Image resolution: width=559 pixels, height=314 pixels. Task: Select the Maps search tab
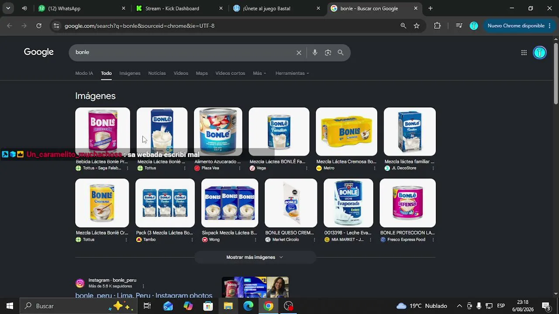coord(202,73)
